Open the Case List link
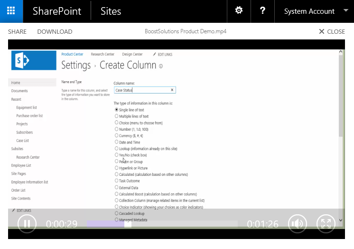The image size is (354, 249). click(x=22, y=141)
